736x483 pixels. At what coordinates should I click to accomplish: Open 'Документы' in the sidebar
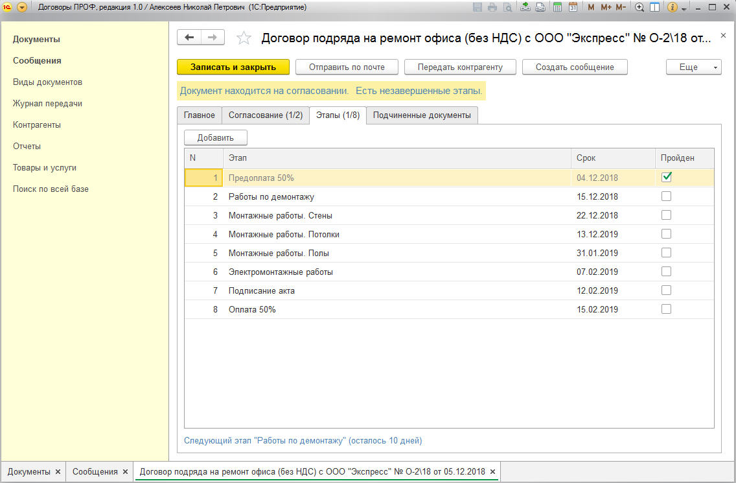tap(37, 40)
